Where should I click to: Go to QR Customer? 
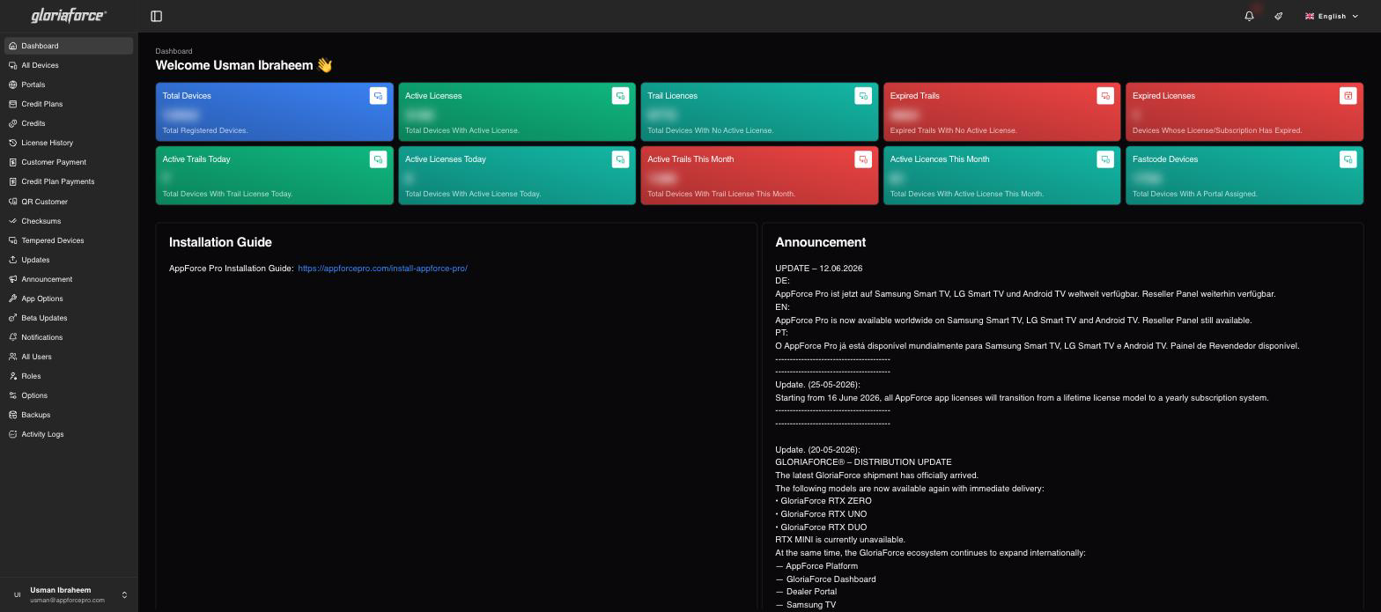coord(69,202)
